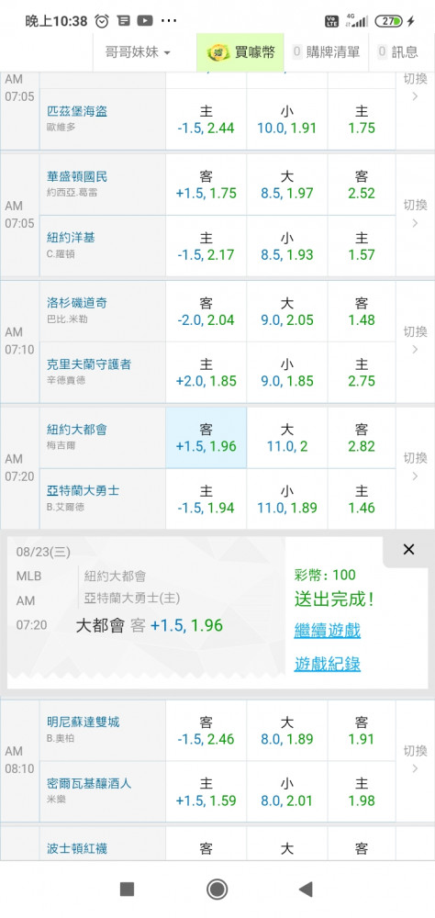Open team 波士頓紅襪 details

coord(77,848)
